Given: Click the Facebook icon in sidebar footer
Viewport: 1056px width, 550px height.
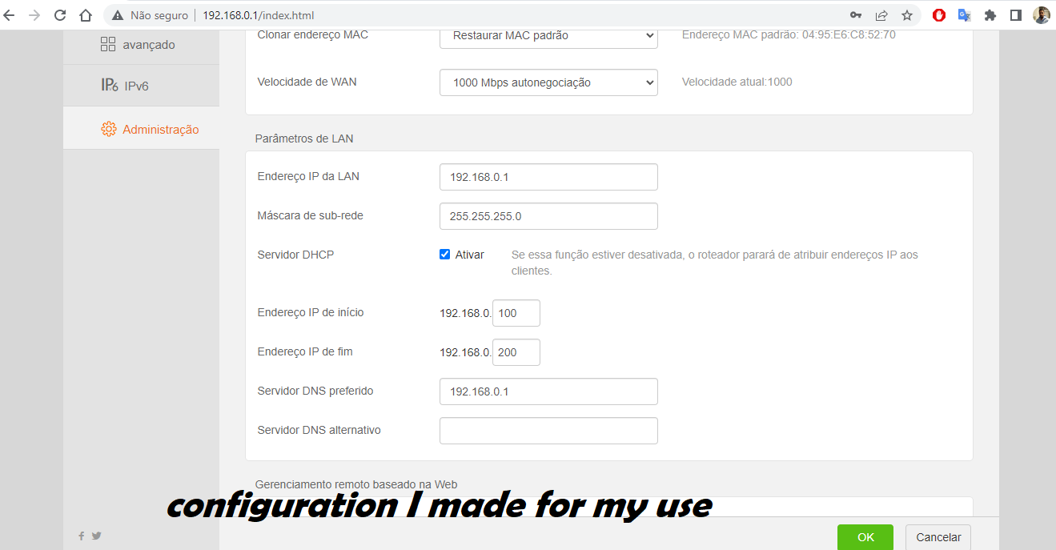Looking at the screenshot, I should tap(81, 536).
